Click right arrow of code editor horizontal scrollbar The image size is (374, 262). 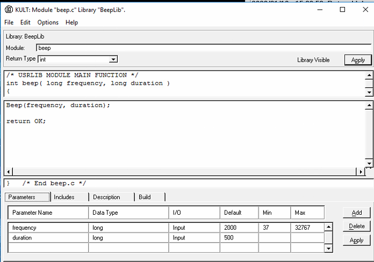361,172
